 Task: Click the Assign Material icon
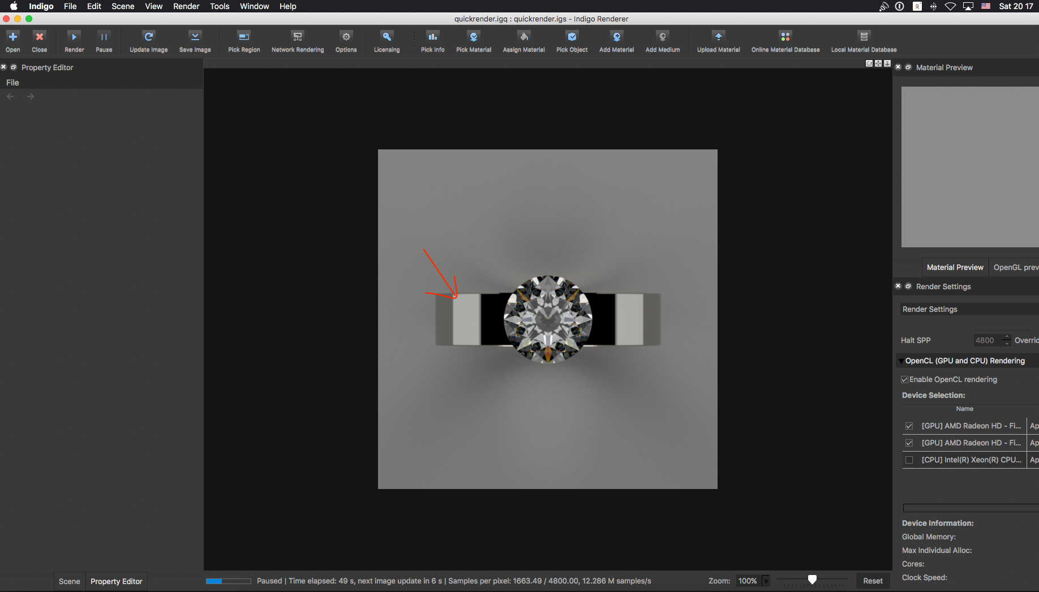pyautogui.click(x=523, y=37)
